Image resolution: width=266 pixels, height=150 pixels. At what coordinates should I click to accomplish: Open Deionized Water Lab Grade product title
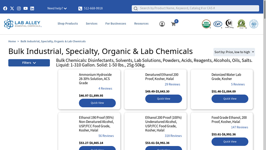[226, 77]
